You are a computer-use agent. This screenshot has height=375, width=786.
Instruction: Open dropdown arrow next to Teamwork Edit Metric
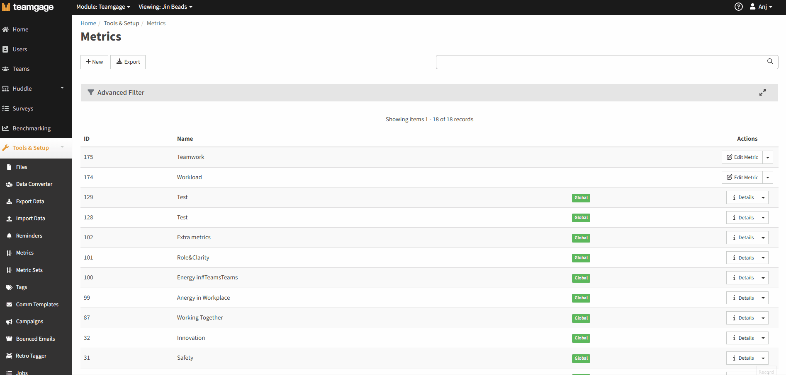[768, 157]
